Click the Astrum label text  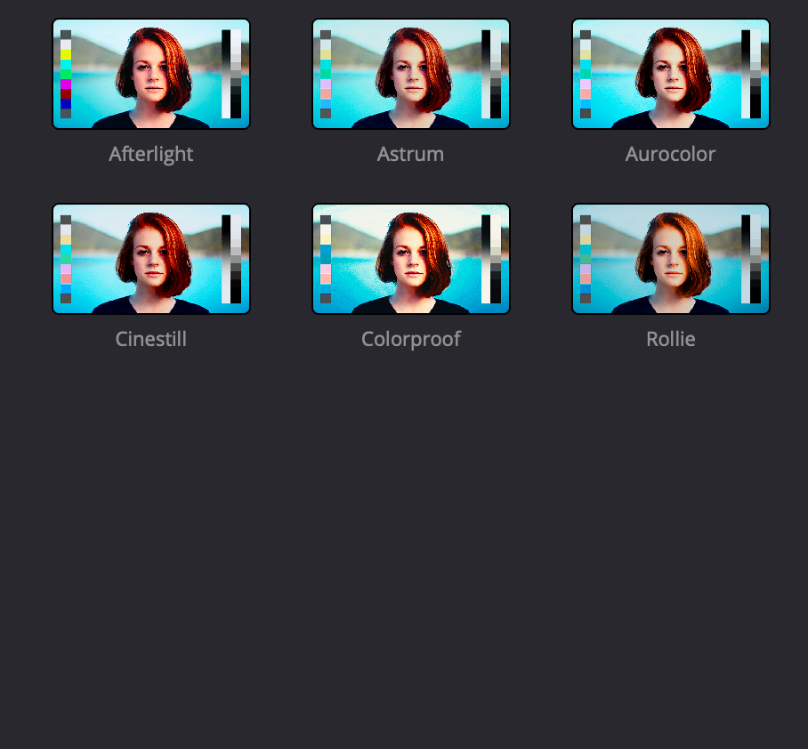[x=410, y=154]
